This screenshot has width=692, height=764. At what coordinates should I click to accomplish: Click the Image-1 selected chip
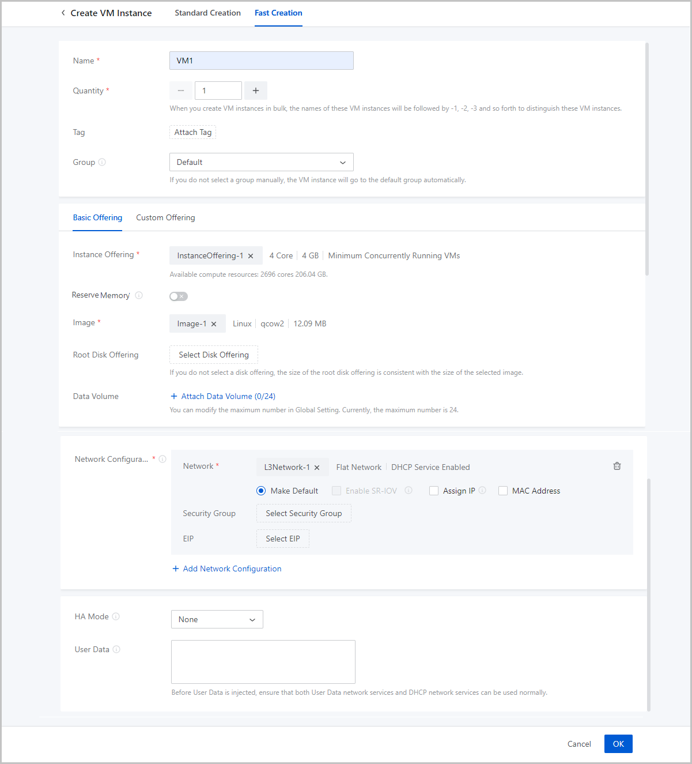pos(198,323)
